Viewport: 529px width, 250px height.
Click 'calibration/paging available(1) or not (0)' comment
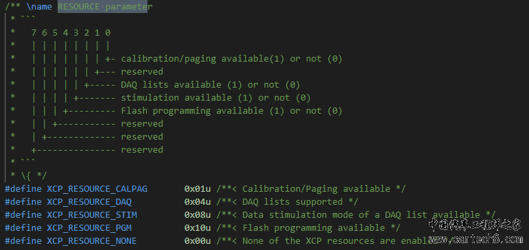tap(231, 59)
